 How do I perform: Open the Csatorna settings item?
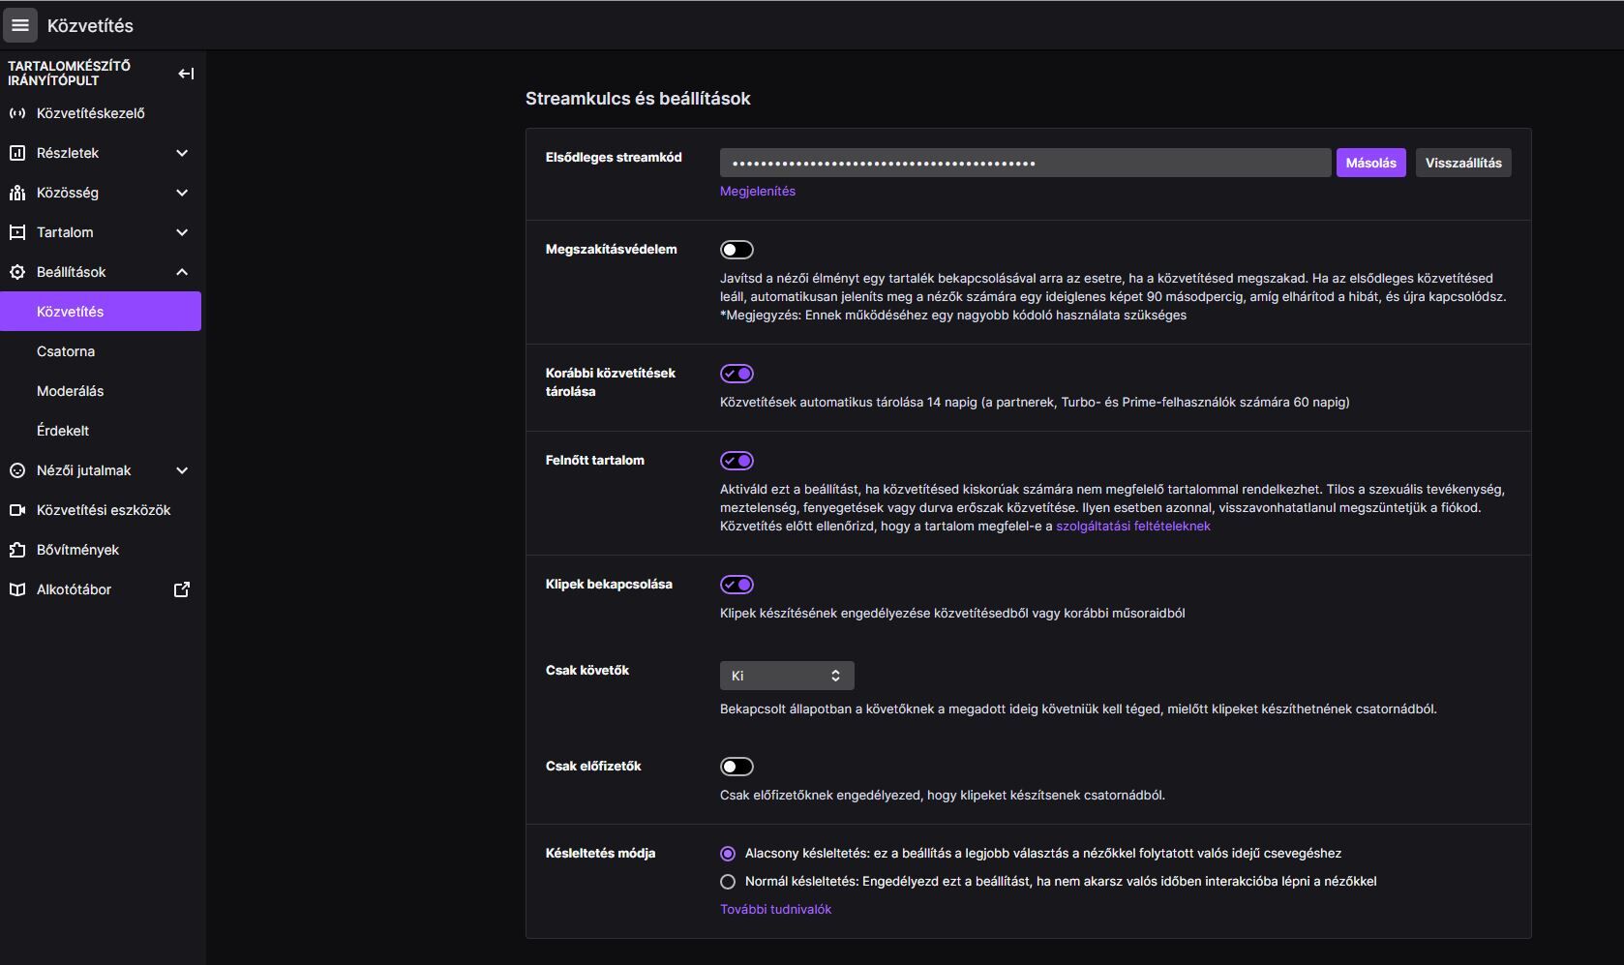pos(66,351)
